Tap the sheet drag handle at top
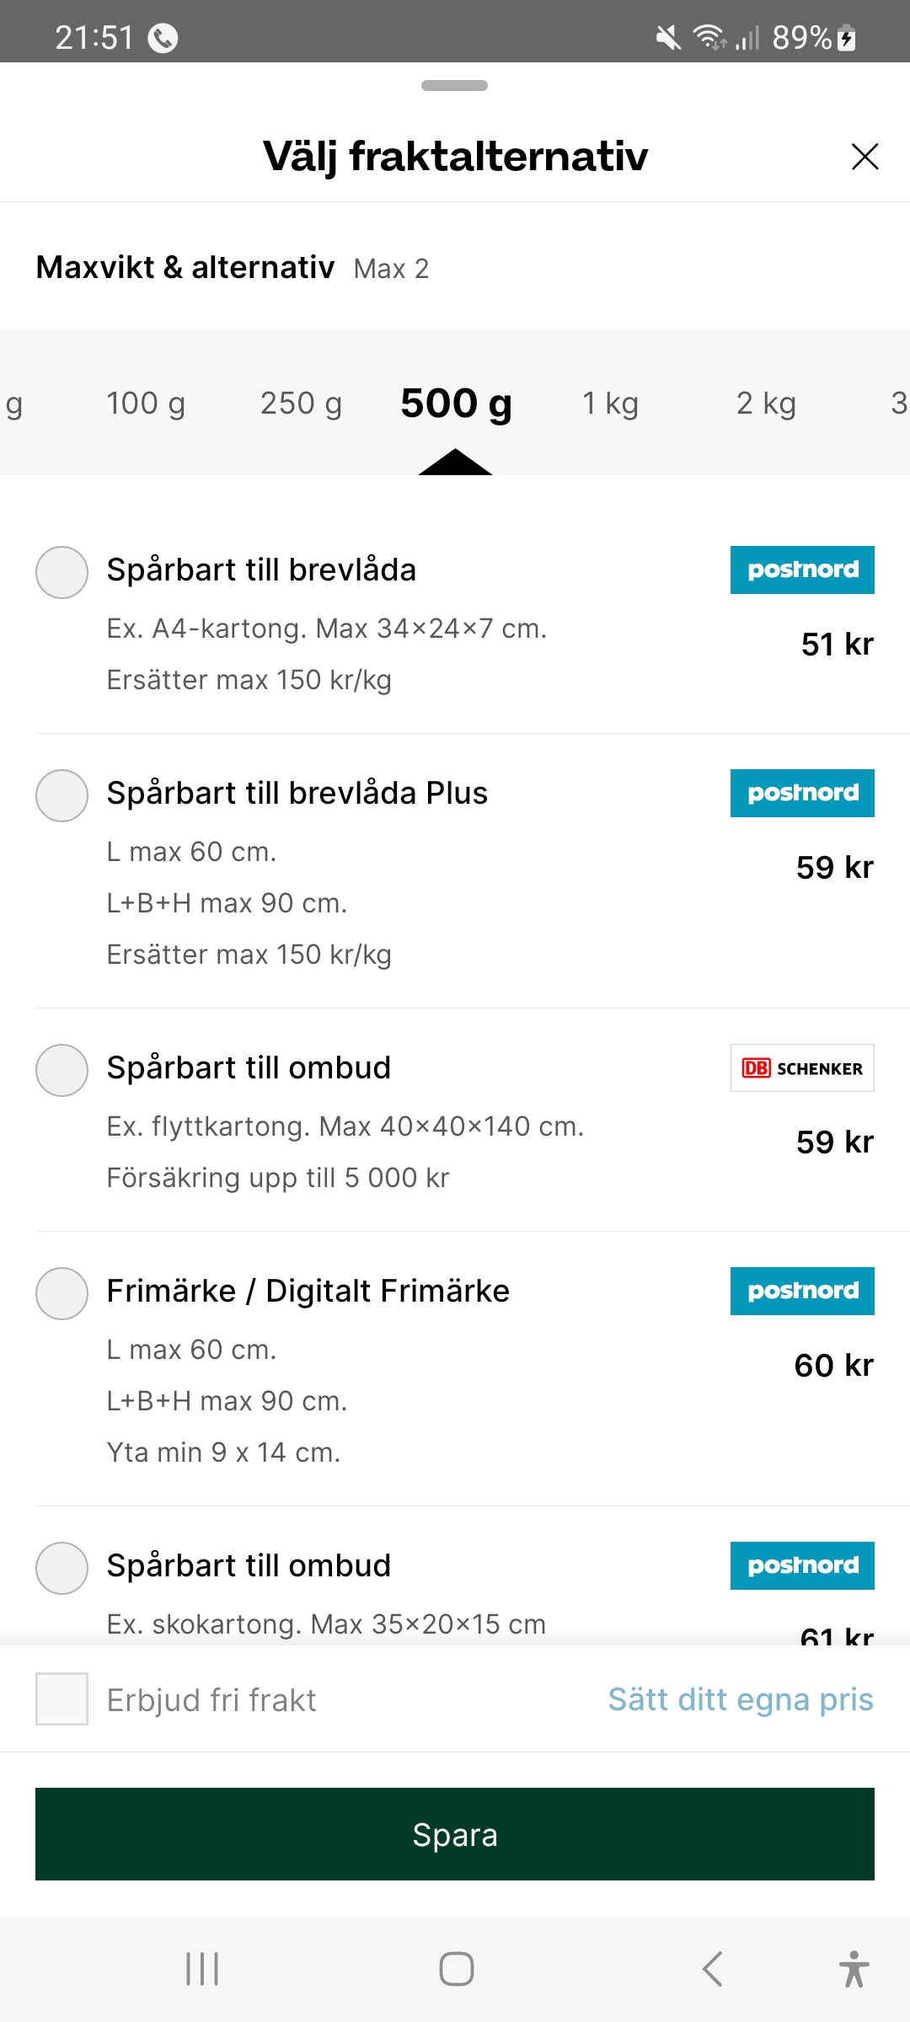Viewport: 910px width, 2022px height. [x=455, y=86]
